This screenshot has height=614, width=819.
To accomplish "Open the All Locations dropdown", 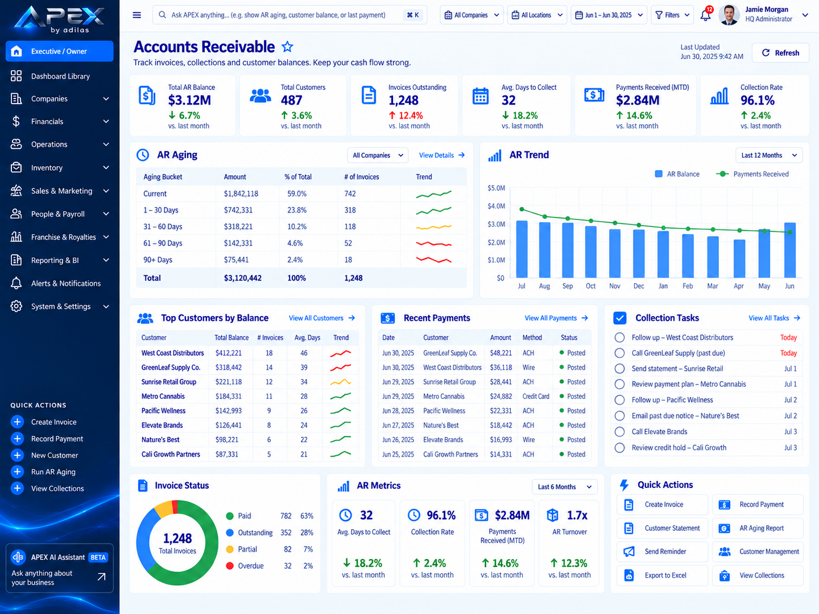I will point(537,15).
